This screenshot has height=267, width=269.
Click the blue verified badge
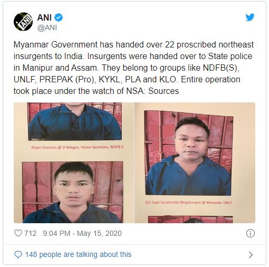coord(59,17)
